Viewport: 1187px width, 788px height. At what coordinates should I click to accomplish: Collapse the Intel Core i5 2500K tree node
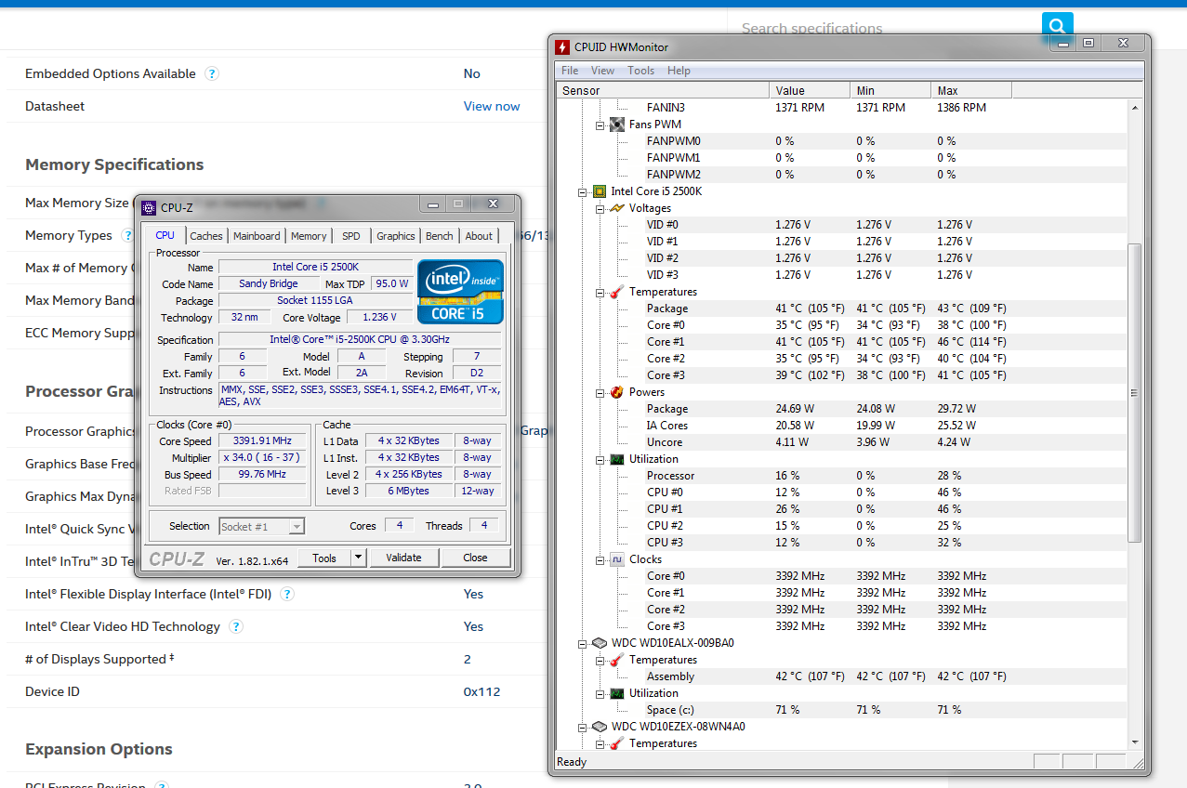pos(583,191)
